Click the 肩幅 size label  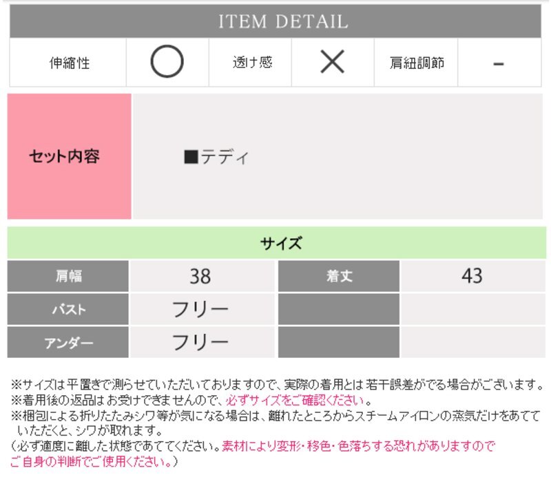(68, 276)
